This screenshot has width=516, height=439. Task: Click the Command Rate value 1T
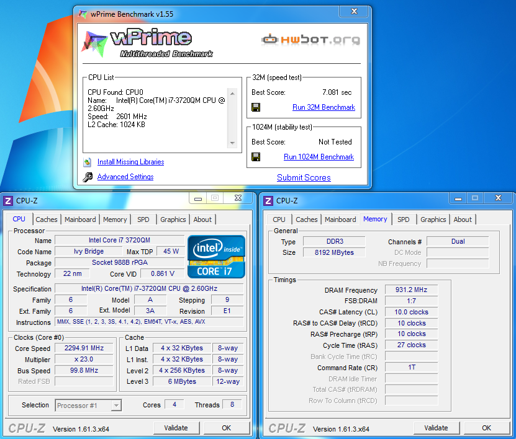411,367
